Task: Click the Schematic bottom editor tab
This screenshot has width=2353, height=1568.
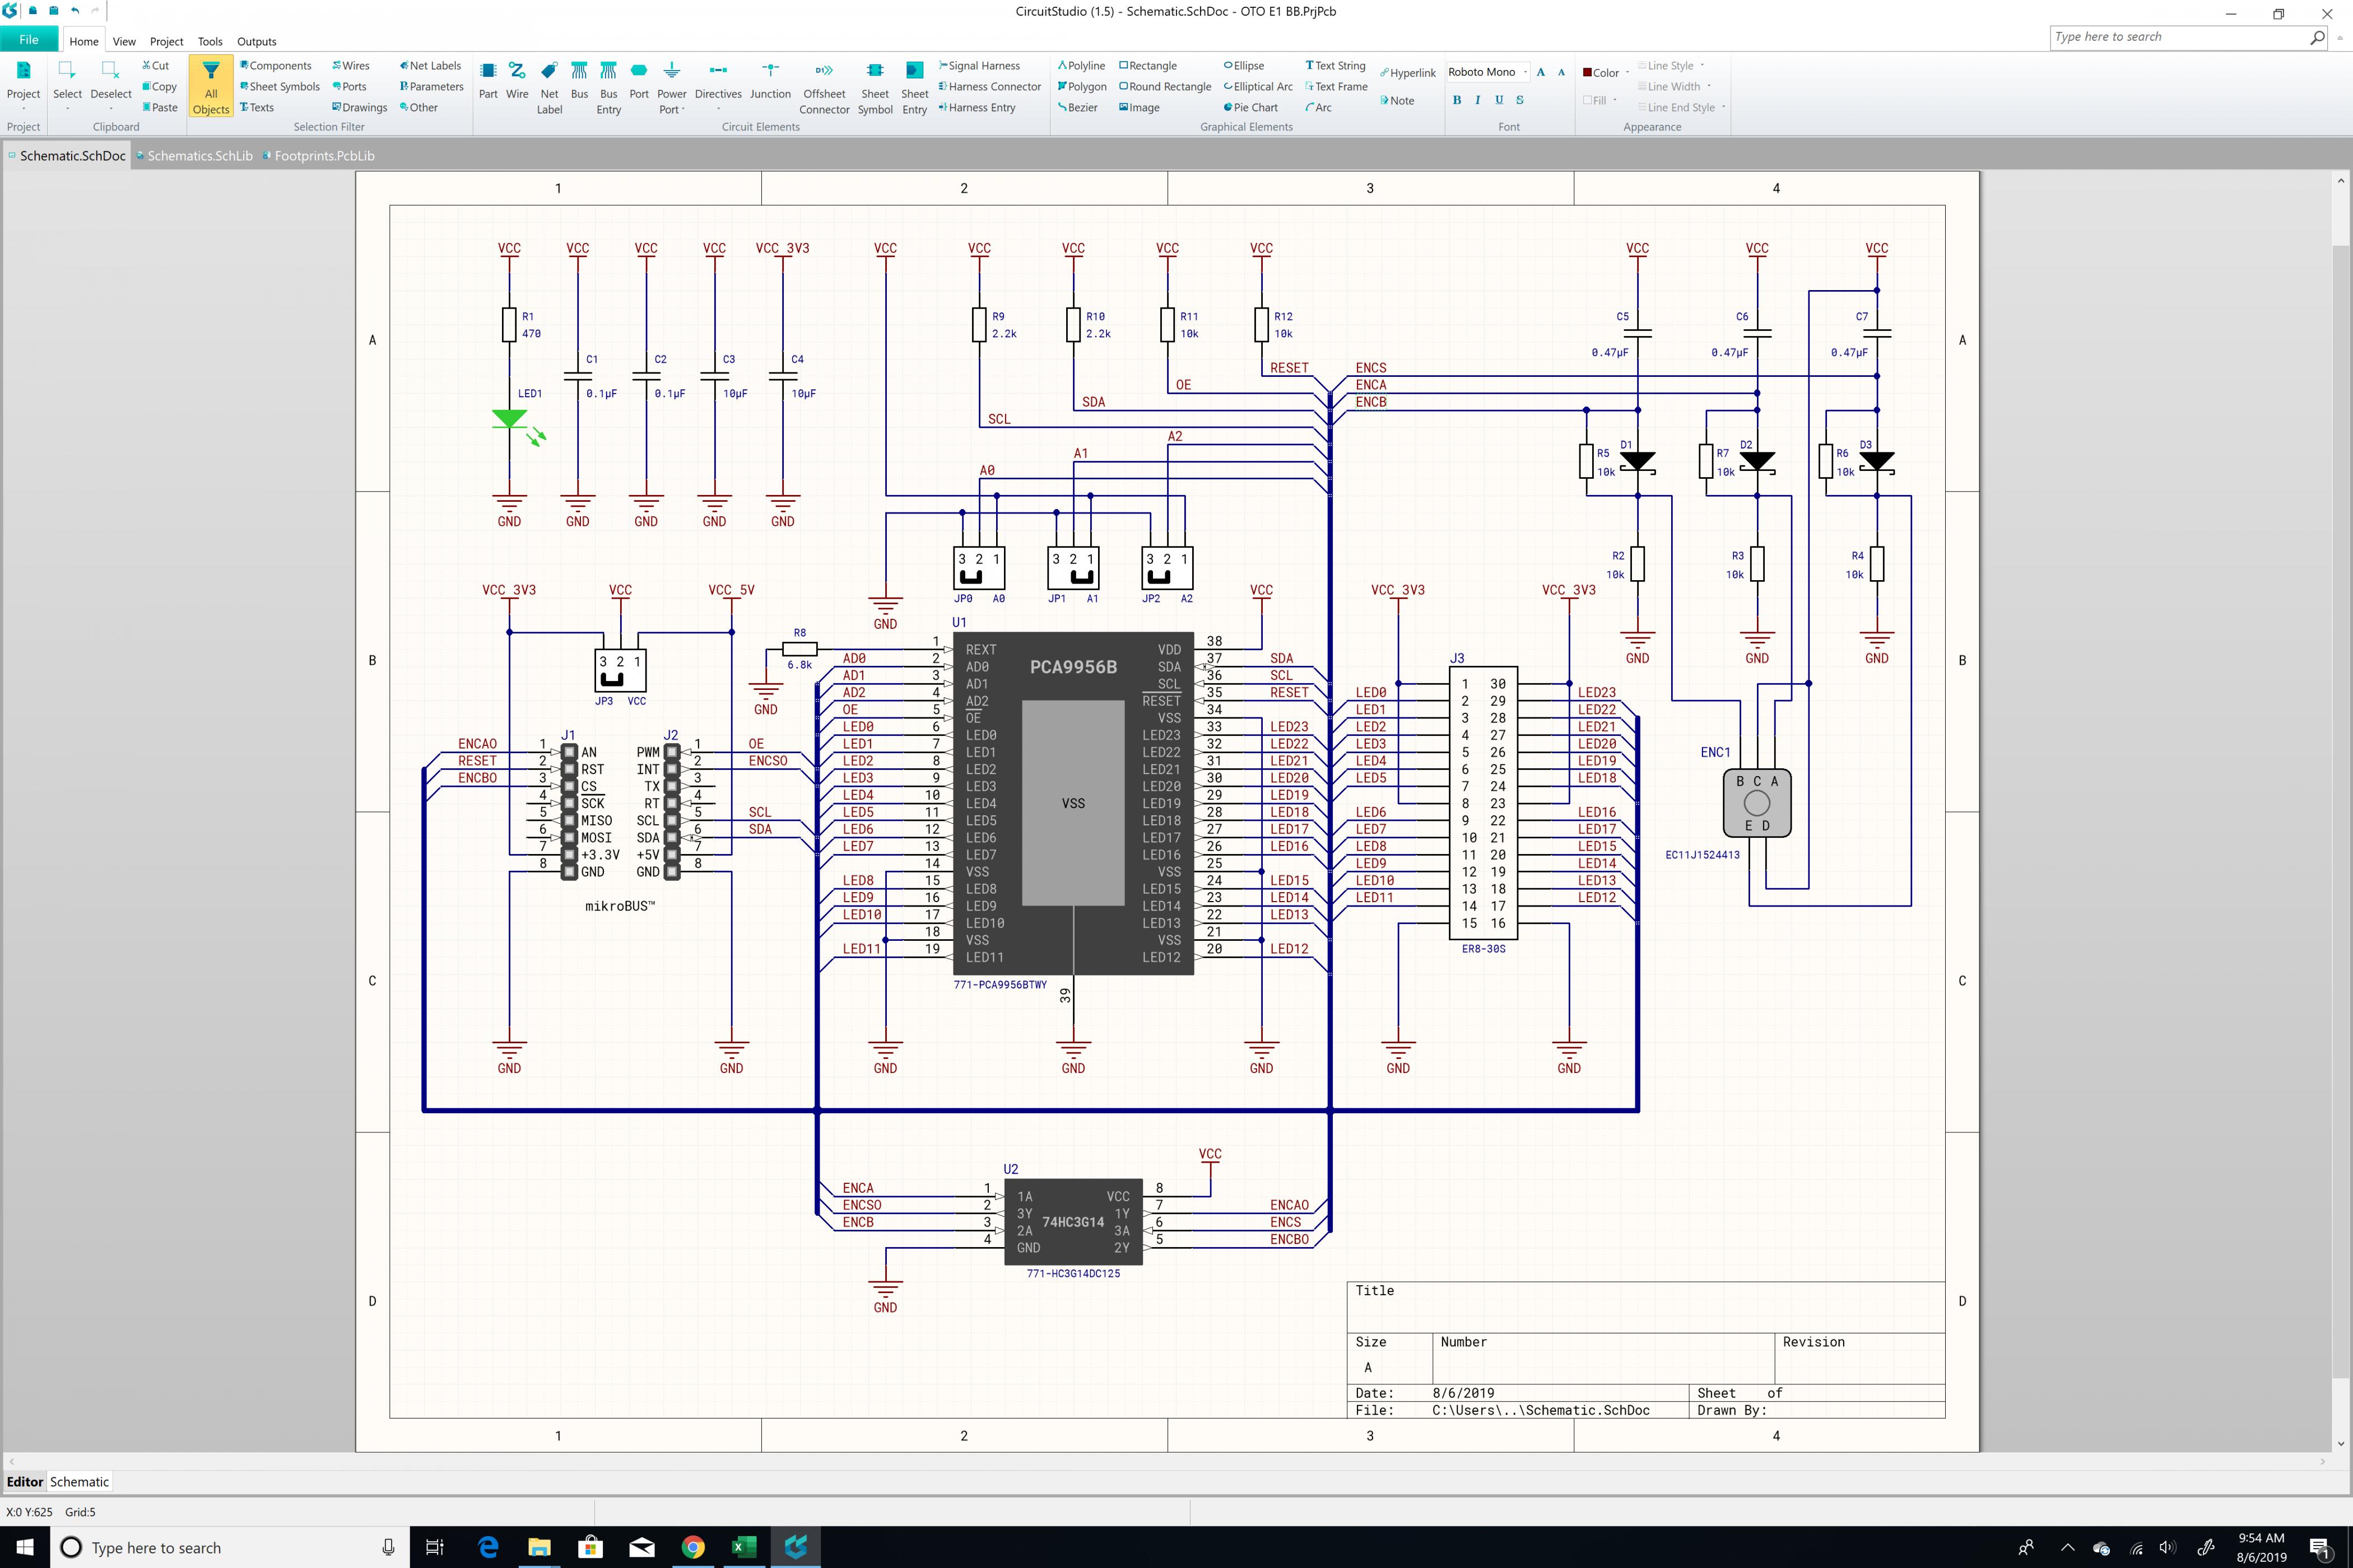Action: (x=79, y=1482)
